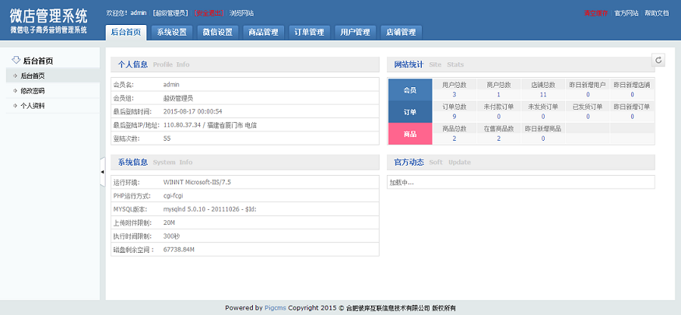Open the 帮助文档 help link

pos(656,13)
